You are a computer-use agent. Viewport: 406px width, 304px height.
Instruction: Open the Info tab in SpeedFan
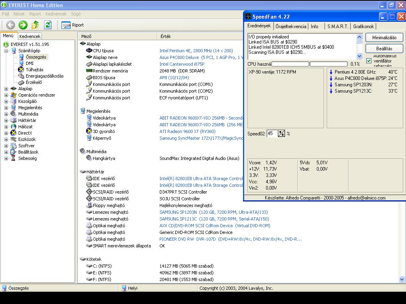pyautogui.click(x=314, y=27)
